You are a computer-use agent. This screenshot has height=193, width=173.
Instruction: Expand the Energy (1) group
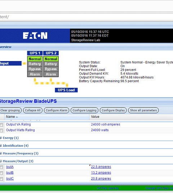tap(1, 138)
